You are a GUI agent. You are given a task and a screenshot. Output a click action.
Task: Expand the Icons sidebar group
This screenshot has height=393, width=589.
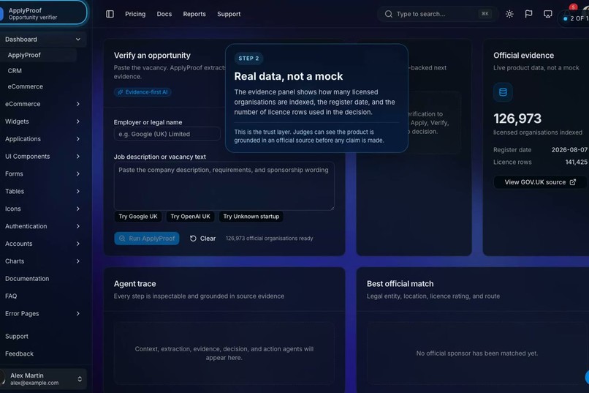[43, 209]
